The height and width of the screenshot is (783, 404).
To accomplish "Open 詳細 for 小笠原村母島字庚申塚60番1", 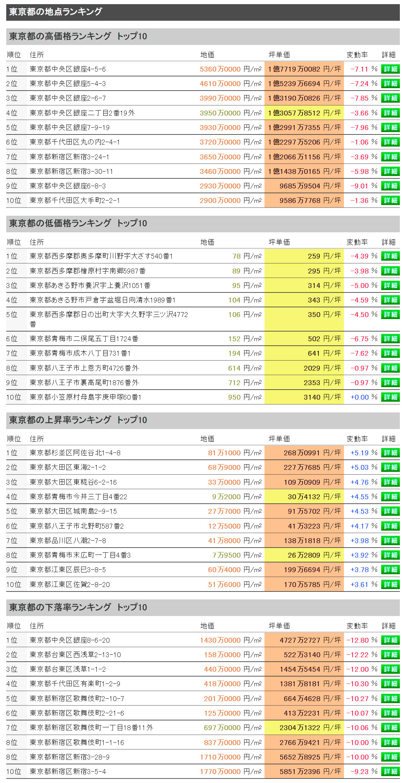I will coord(390,397).
